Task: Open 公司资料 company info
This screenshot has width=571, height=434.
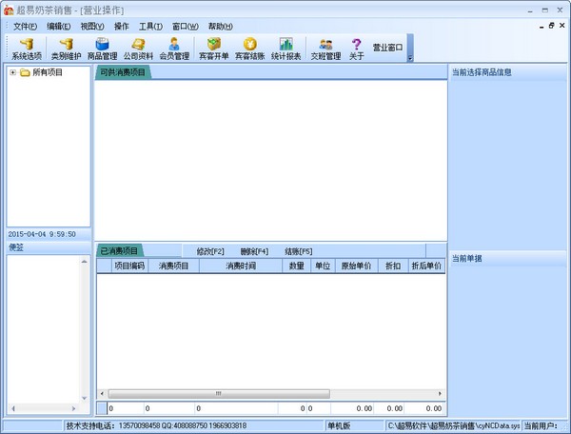Action: click(x=138, y=49)
